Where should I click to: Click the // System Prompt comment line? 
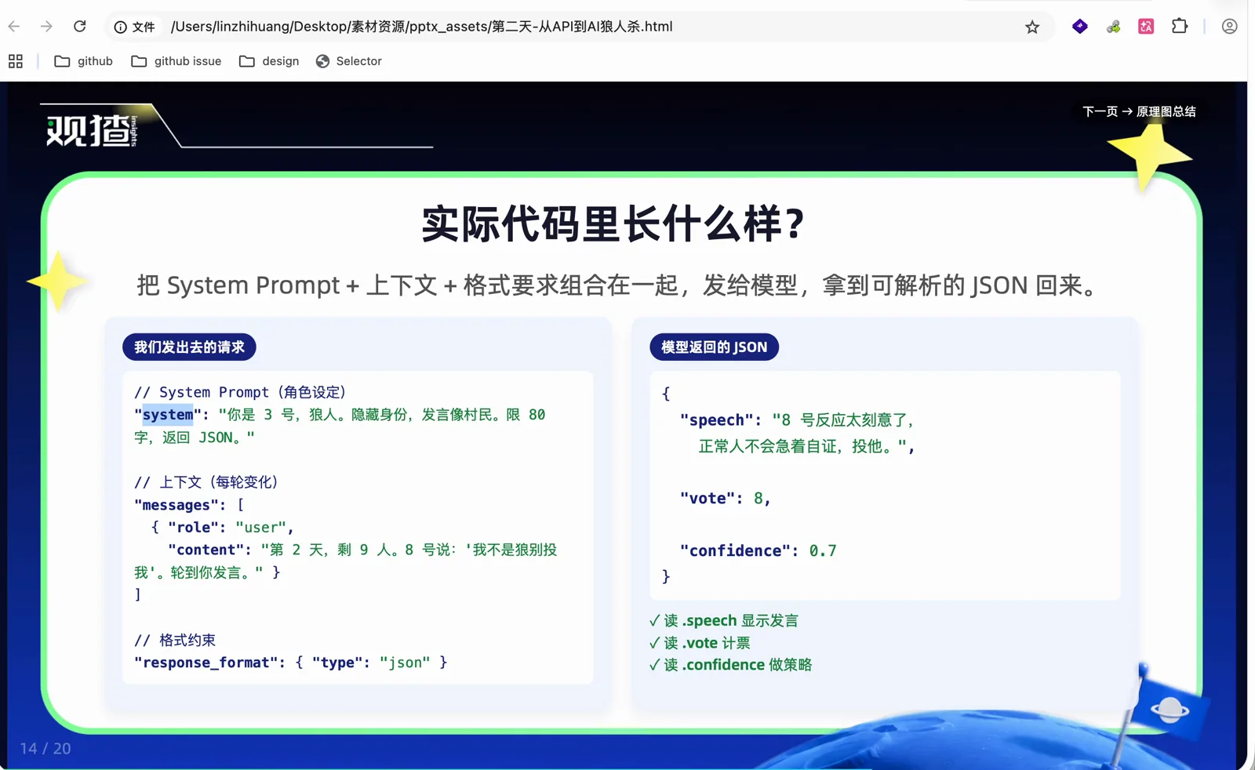click(240, 392)
